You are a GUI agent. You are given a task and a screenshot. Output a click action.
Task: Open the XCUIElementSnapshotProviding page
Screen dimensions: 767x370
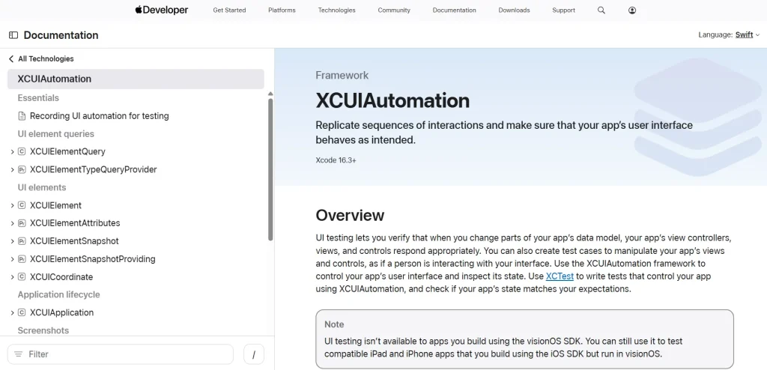tap(92, 259)
